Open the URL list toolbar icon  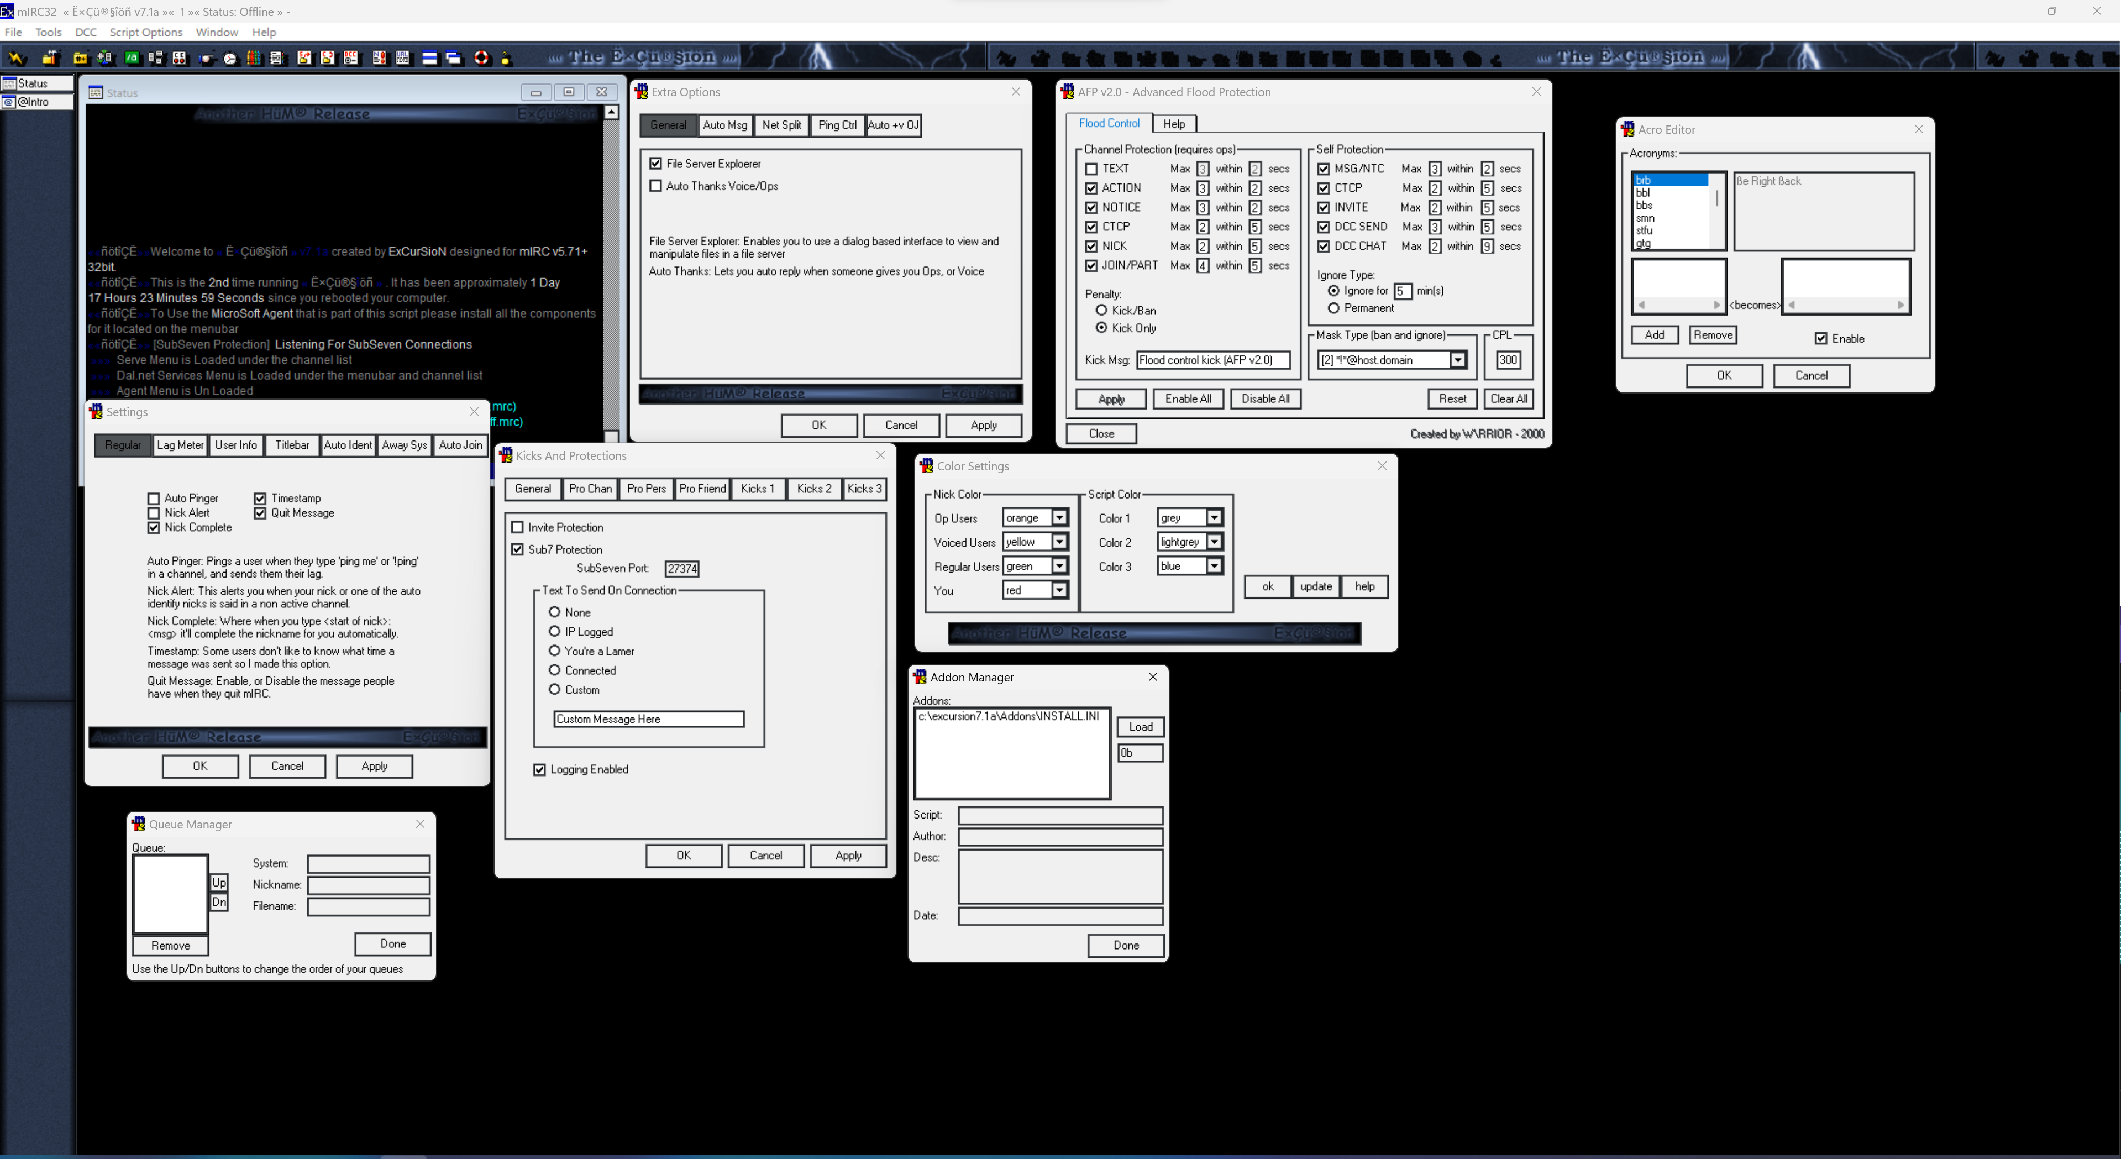coord(403,57)
